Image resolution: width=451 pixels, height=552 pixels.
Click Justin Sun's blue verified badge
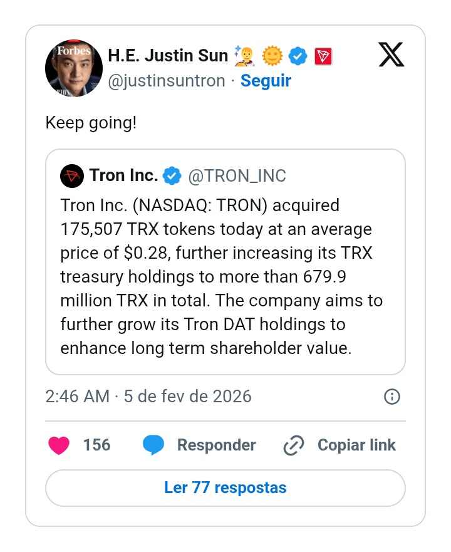click(x=298, y=56)
